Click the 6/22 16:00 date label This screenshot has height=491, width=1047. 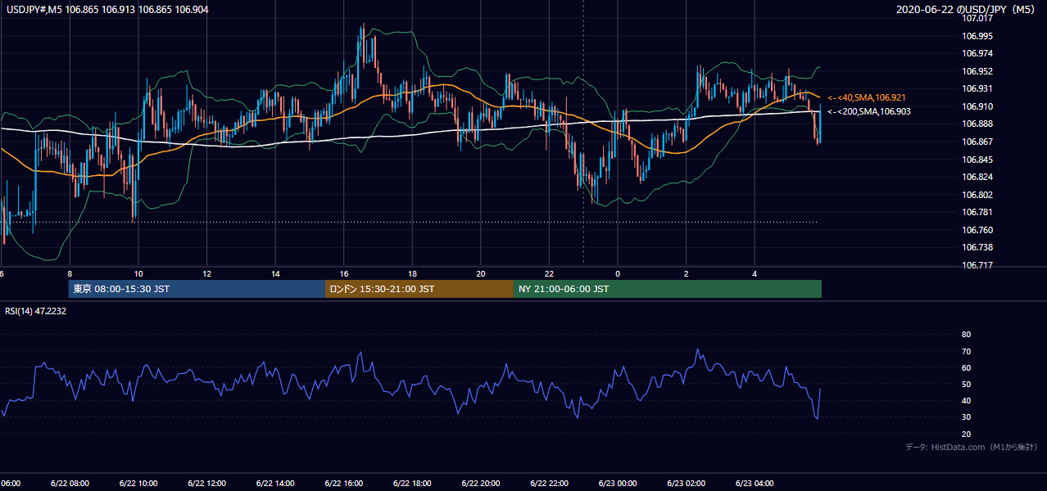pos(343,484)
